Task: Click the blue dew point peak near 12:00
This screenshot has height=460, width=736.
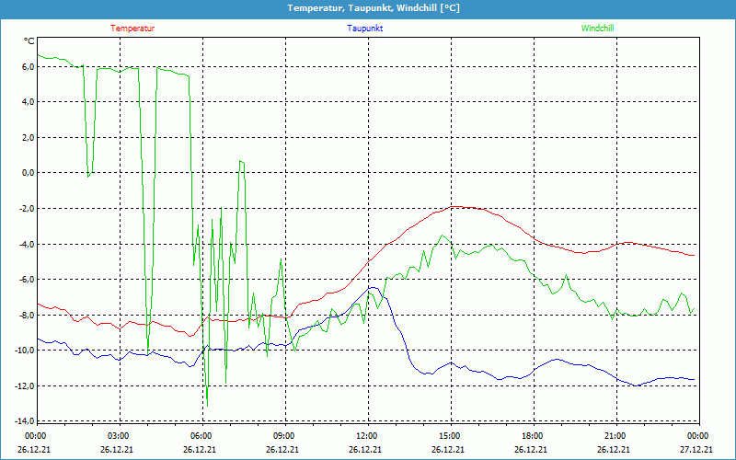Action: [x=374, y=288]
